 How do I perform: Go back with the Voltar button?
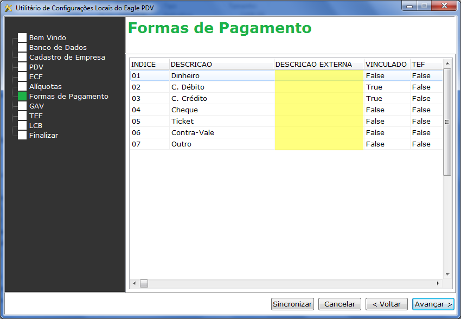pos(387,304)
